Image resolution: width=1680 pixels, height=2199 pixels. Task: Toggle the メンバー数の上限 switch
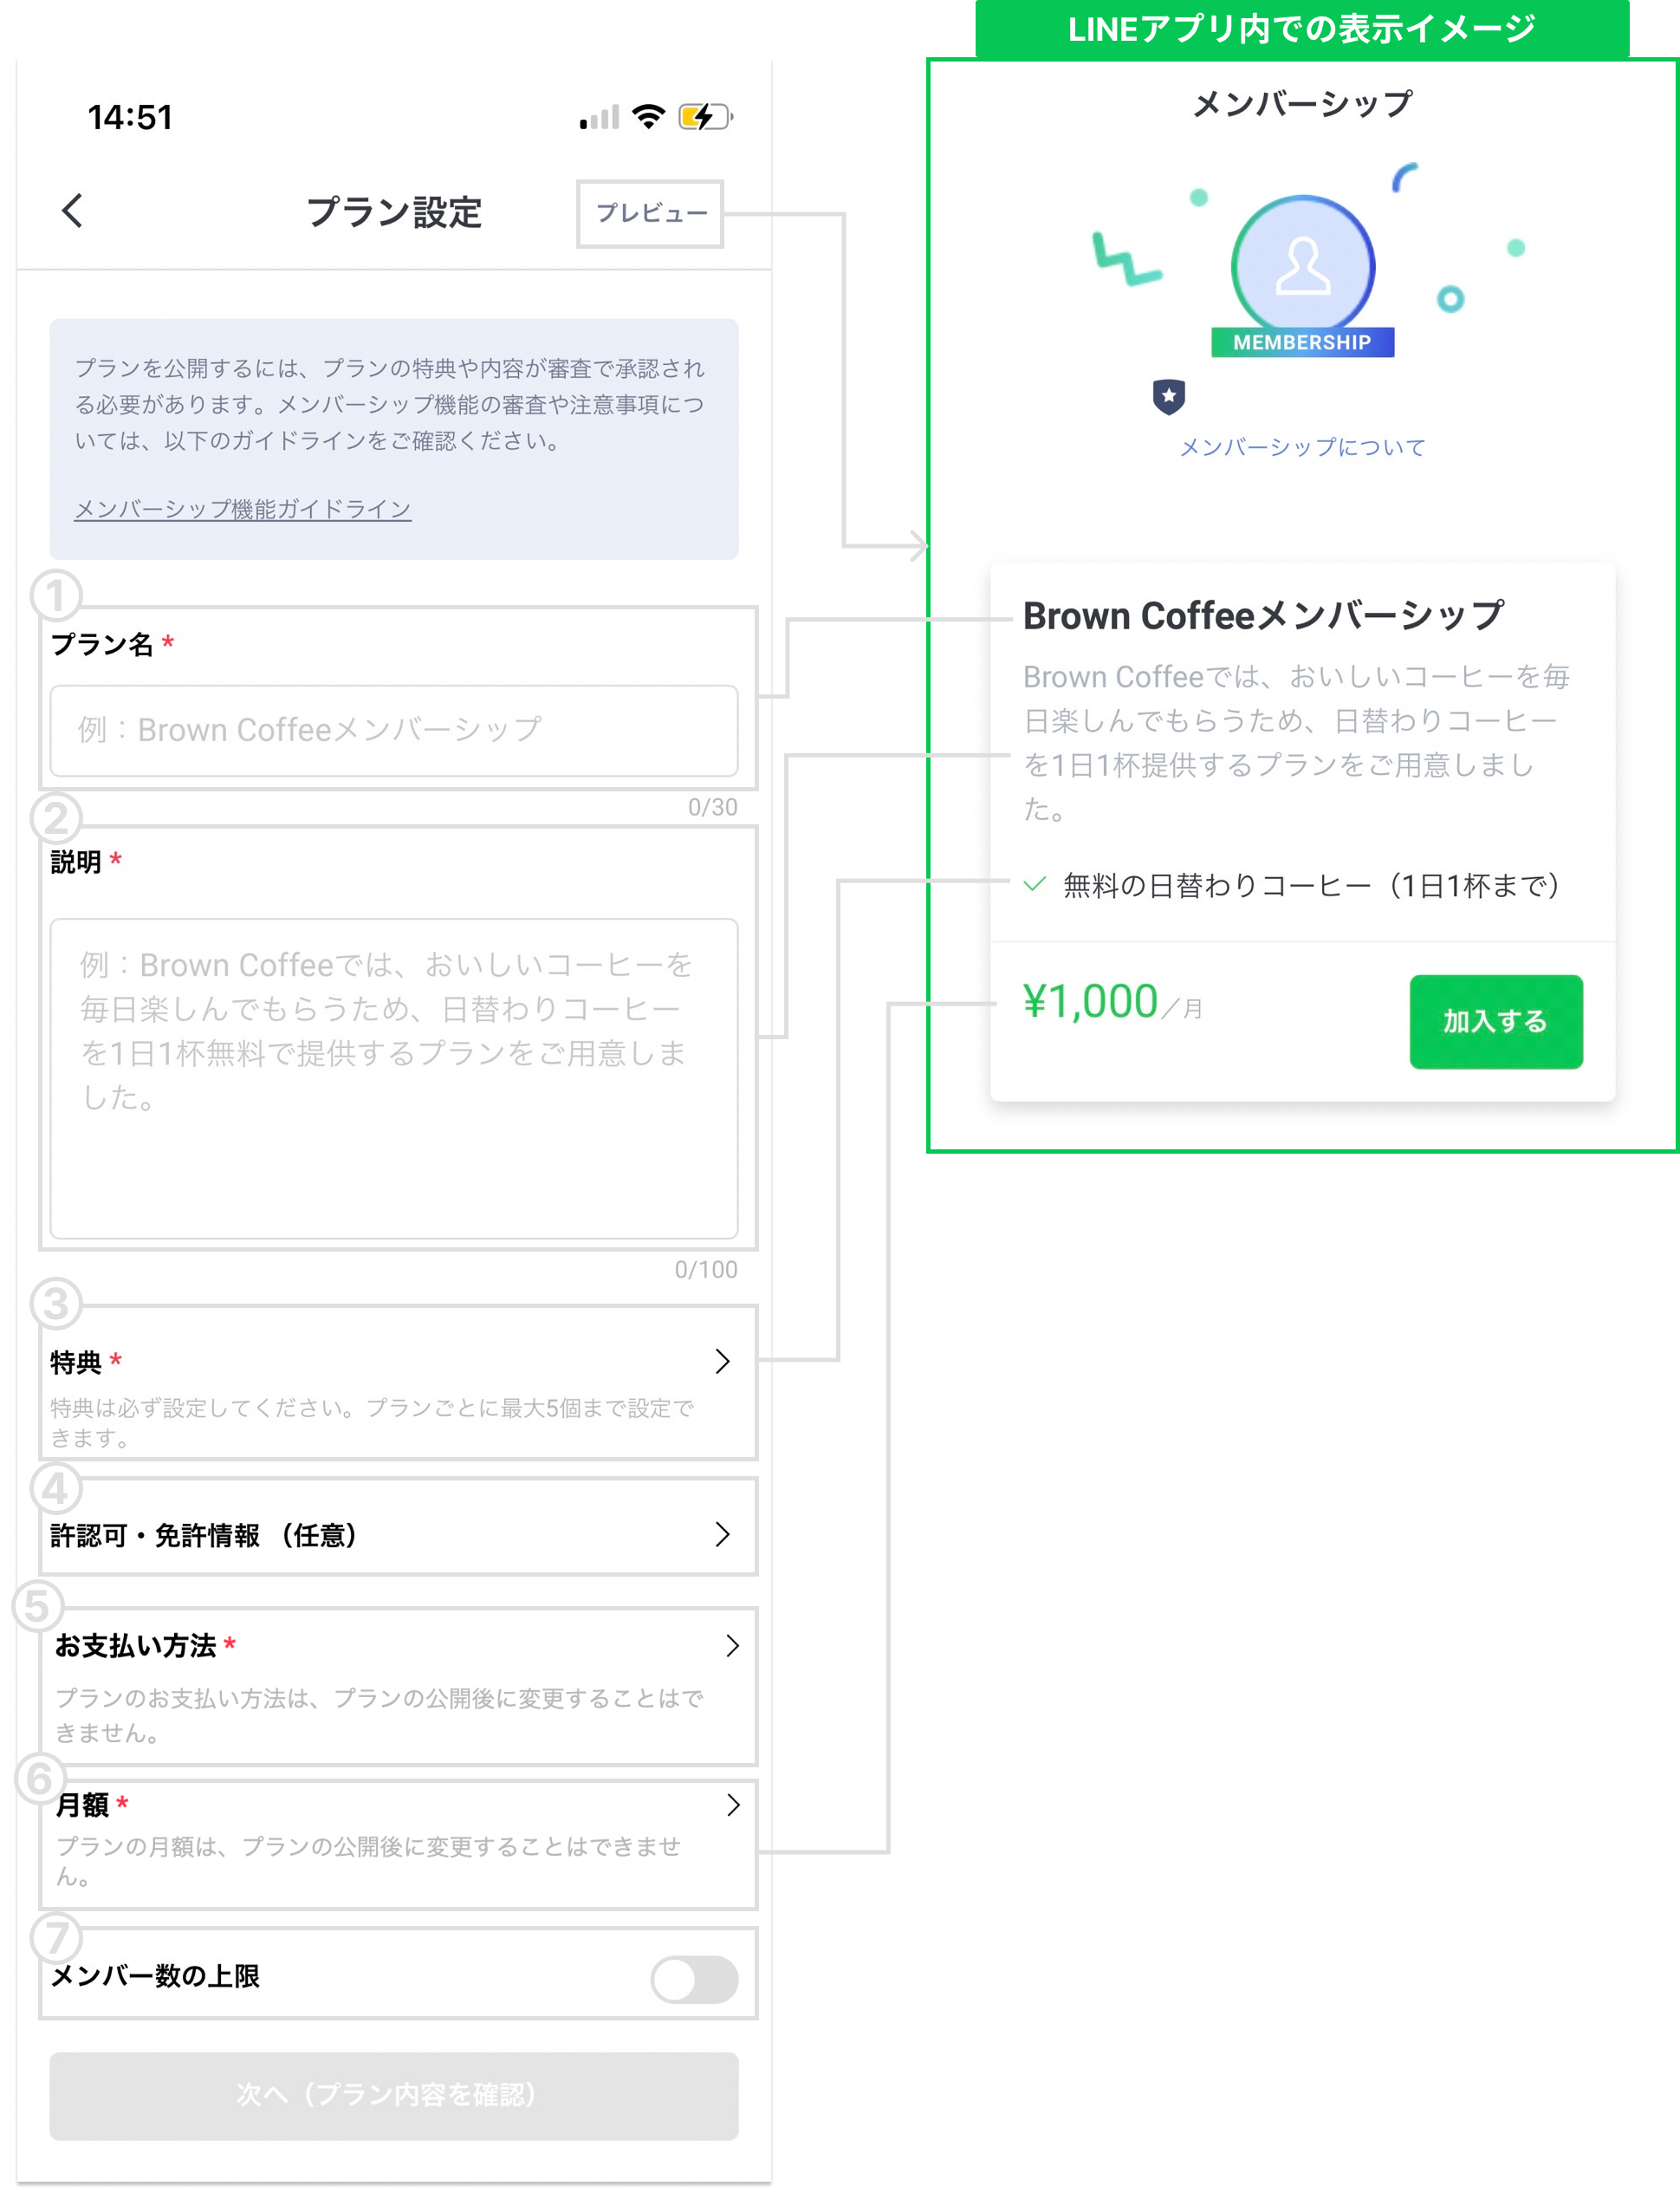(694, 1978)
